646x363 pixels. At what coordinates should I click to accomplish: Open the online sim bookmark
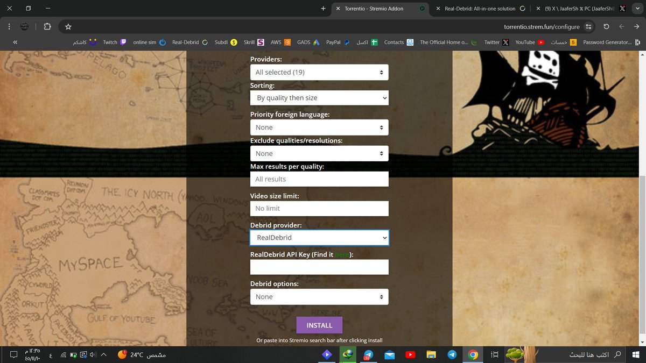coord(149,42)
